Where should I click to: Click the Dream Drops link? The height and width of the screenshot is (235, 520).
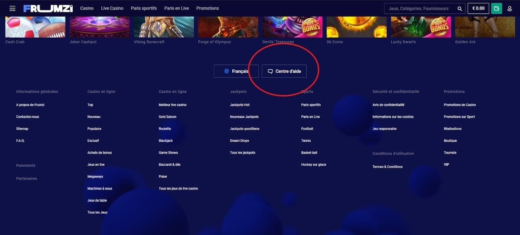click(240, 140)
